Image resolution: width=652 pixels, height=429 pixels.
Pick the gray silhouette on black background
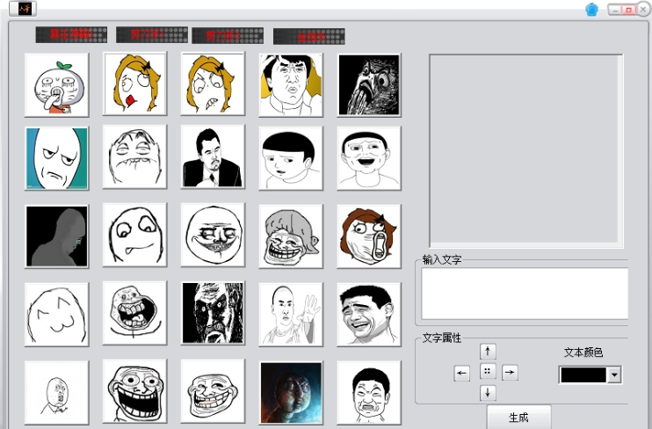click(56, 236)
